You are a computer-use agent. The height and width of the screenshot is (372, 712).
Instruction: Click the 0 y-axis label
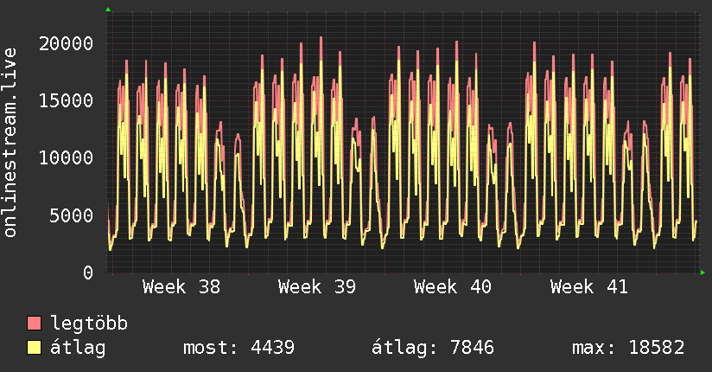(88, 273)
